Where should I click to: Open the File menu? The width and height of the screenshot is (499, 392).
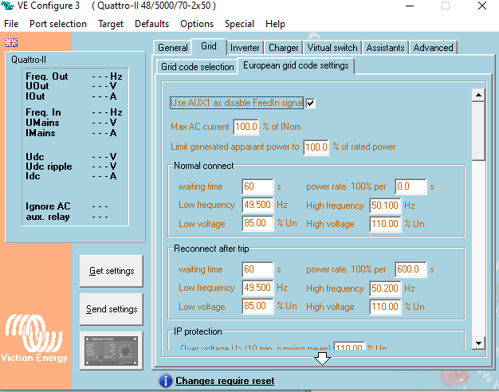(11, 24)
